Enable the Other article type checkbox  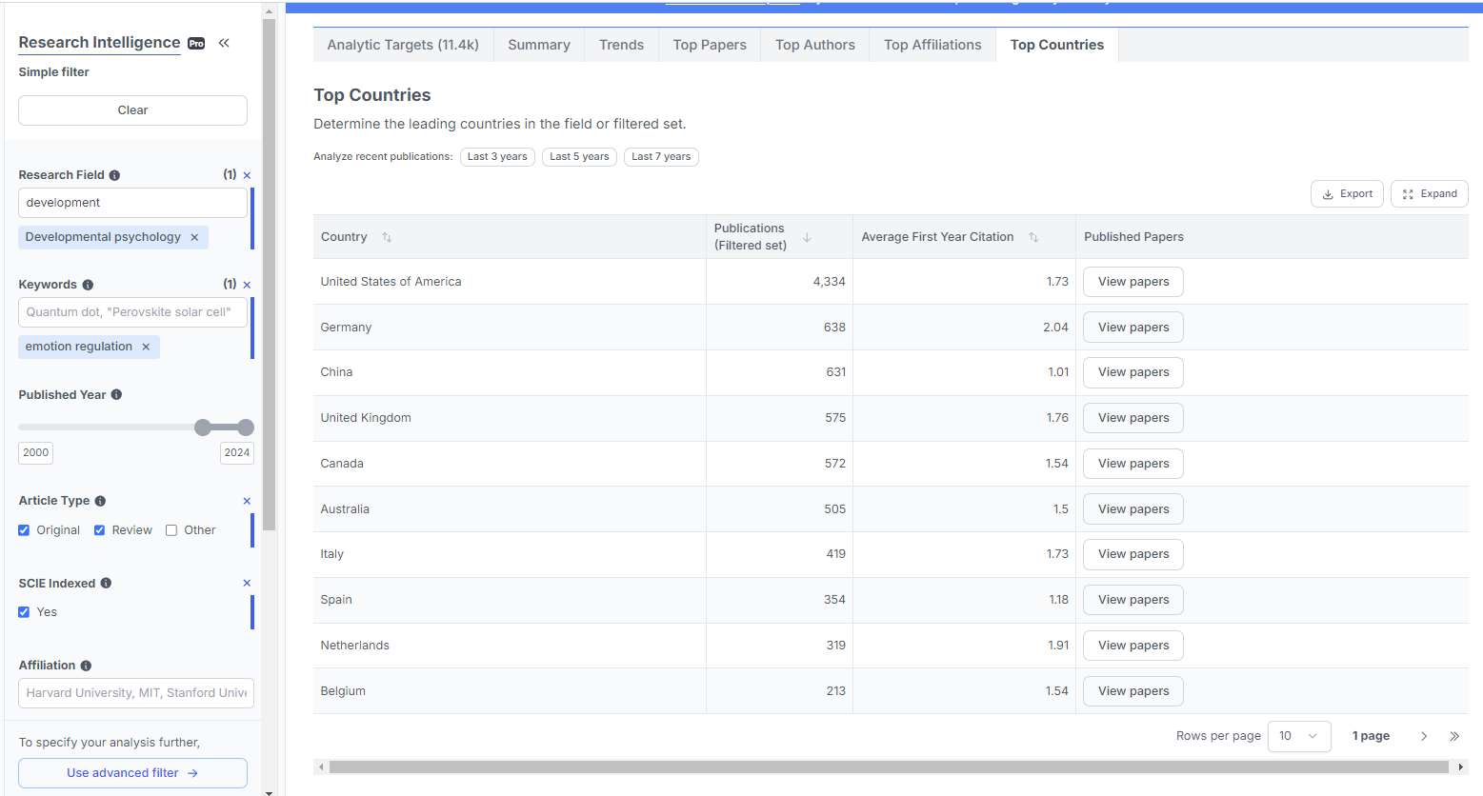pyautogui.click(x=171, y=529)
